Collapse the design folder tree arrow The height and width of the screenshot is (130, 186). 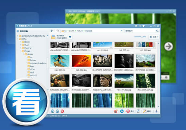pyautogui.click(x=23, y=54)
